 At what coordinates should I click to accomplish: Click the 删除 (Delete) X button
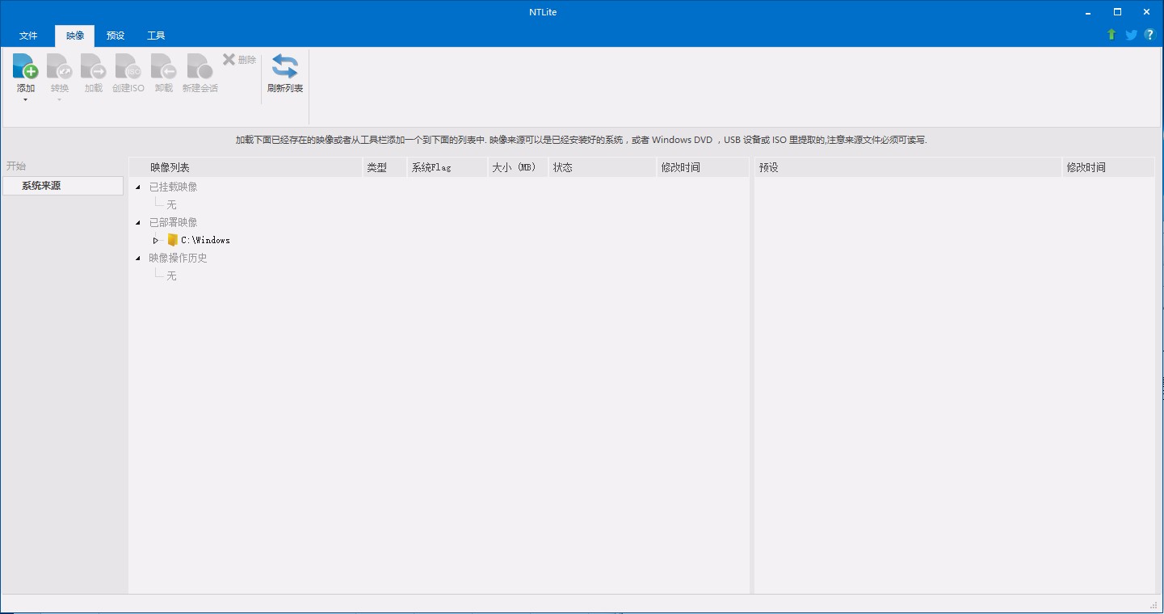point(239,60)
